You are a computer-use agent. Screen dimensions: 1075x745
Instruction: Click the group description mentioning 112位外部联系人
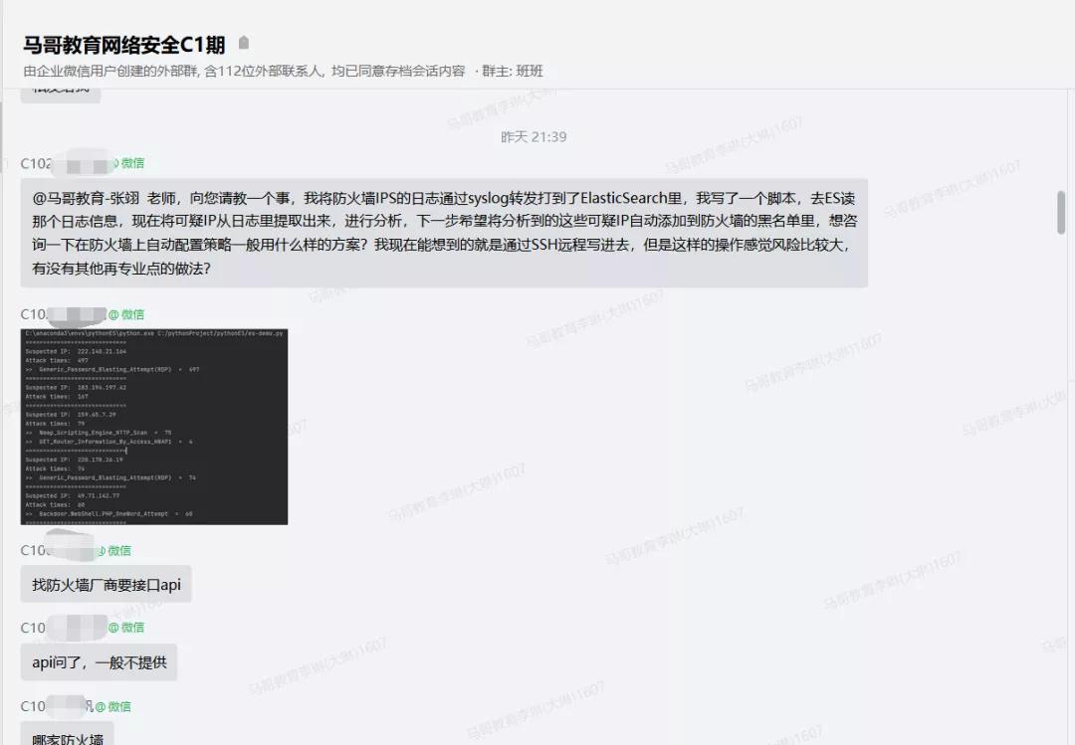tap(245, 71)
